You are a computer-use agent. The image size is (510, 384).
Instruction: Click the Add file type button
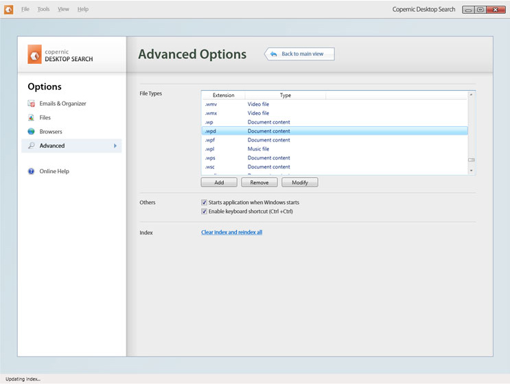pyautogui.click(x=219, y=183)
